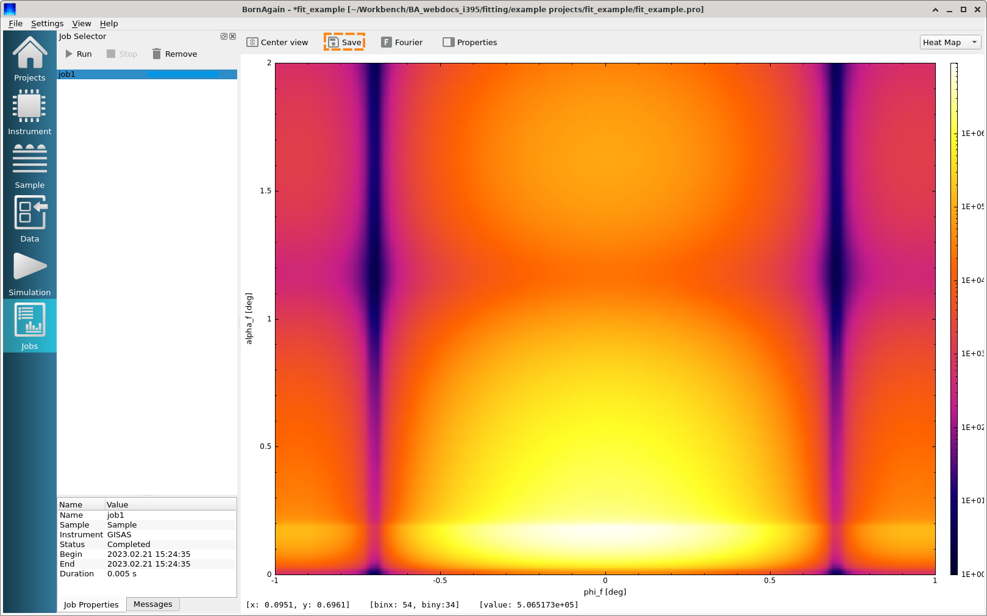Open the Data import view
Viewport: 987px width, 616px height.
coord(29,220)
